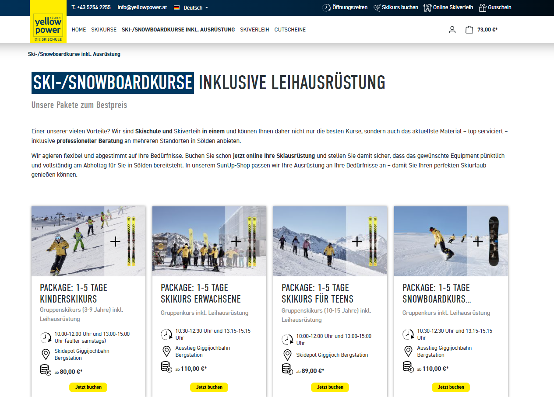Viewport: 554px width, 397px height.
Task: Book the Snowboardkurs package
Action: [451, 387]
